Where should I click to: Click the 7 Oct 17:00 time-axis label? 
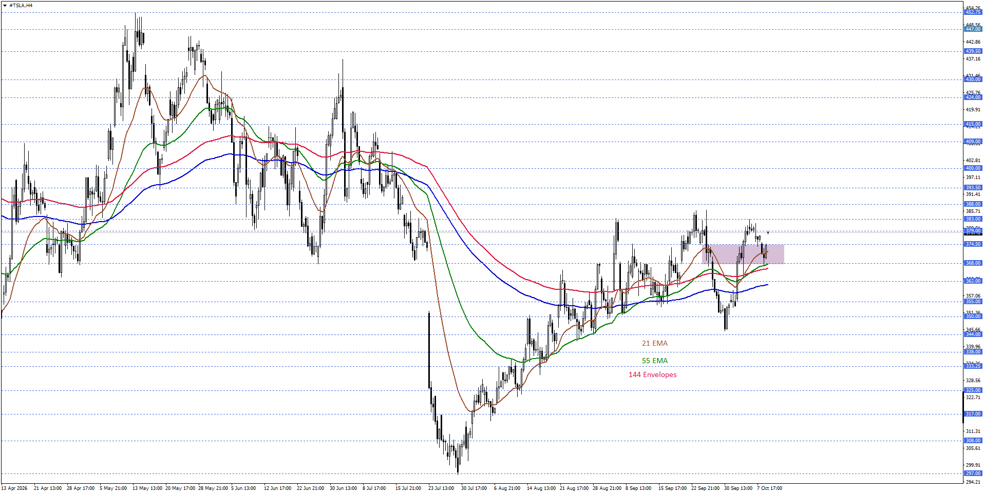coord(769,488)
